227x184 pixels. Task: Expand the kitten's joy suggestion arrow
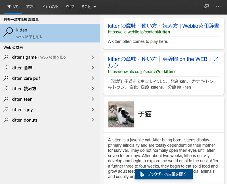[x=93, y=109]
